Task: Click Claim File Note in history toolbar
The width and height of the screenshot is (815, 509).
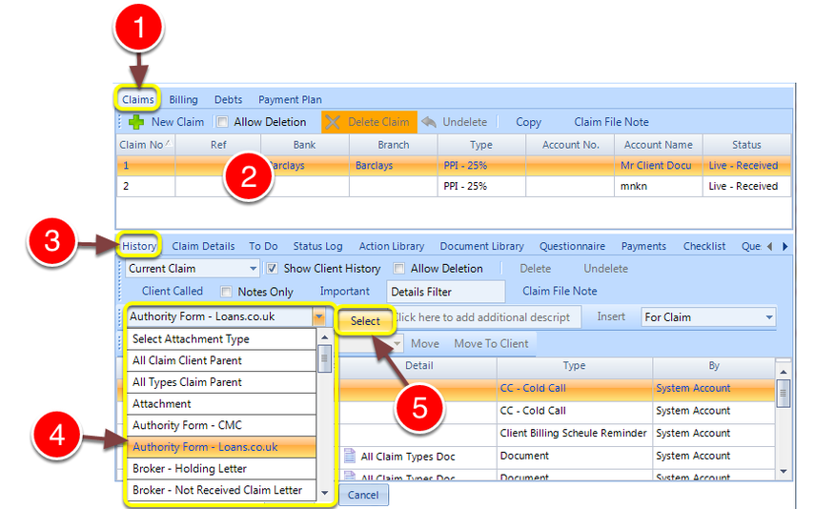Action: [x=560, y=291]
